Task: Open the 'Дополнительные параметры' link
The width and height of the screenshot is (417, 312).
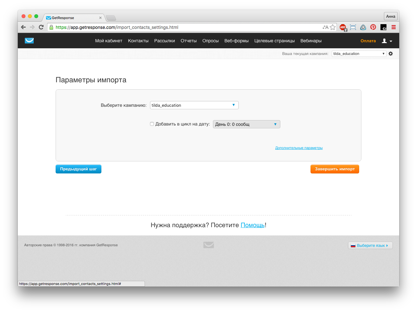Action: coord(299,148)
